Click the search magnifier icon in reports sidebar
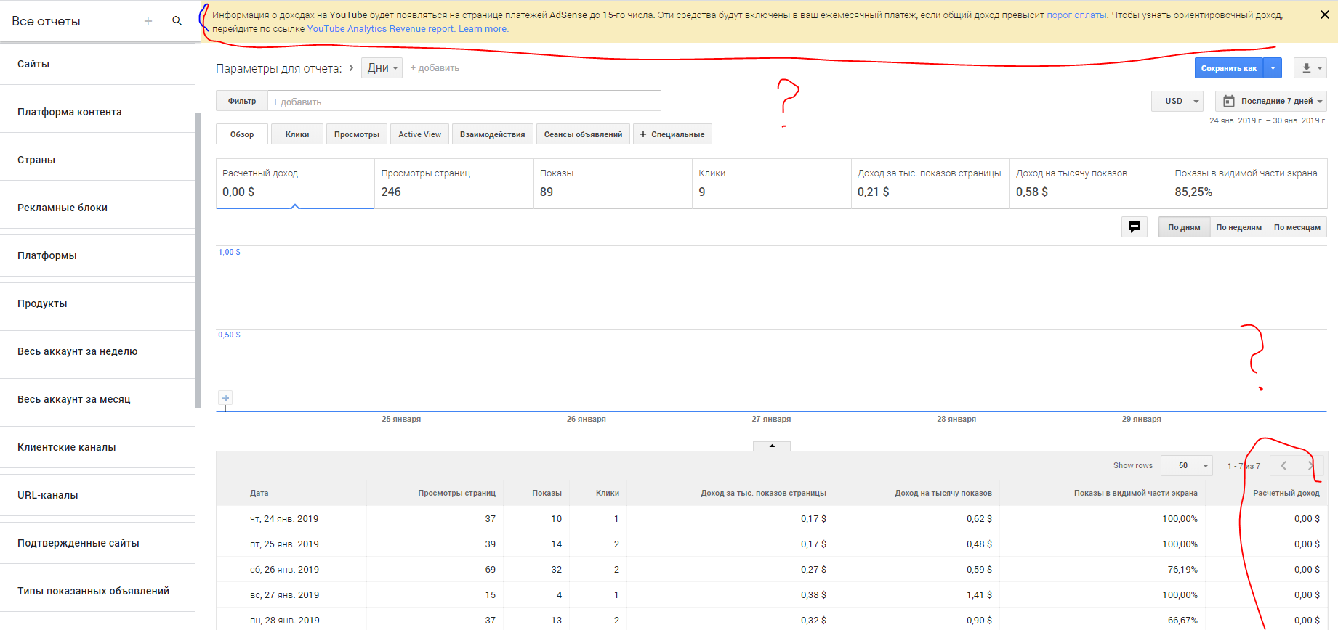 177,21
